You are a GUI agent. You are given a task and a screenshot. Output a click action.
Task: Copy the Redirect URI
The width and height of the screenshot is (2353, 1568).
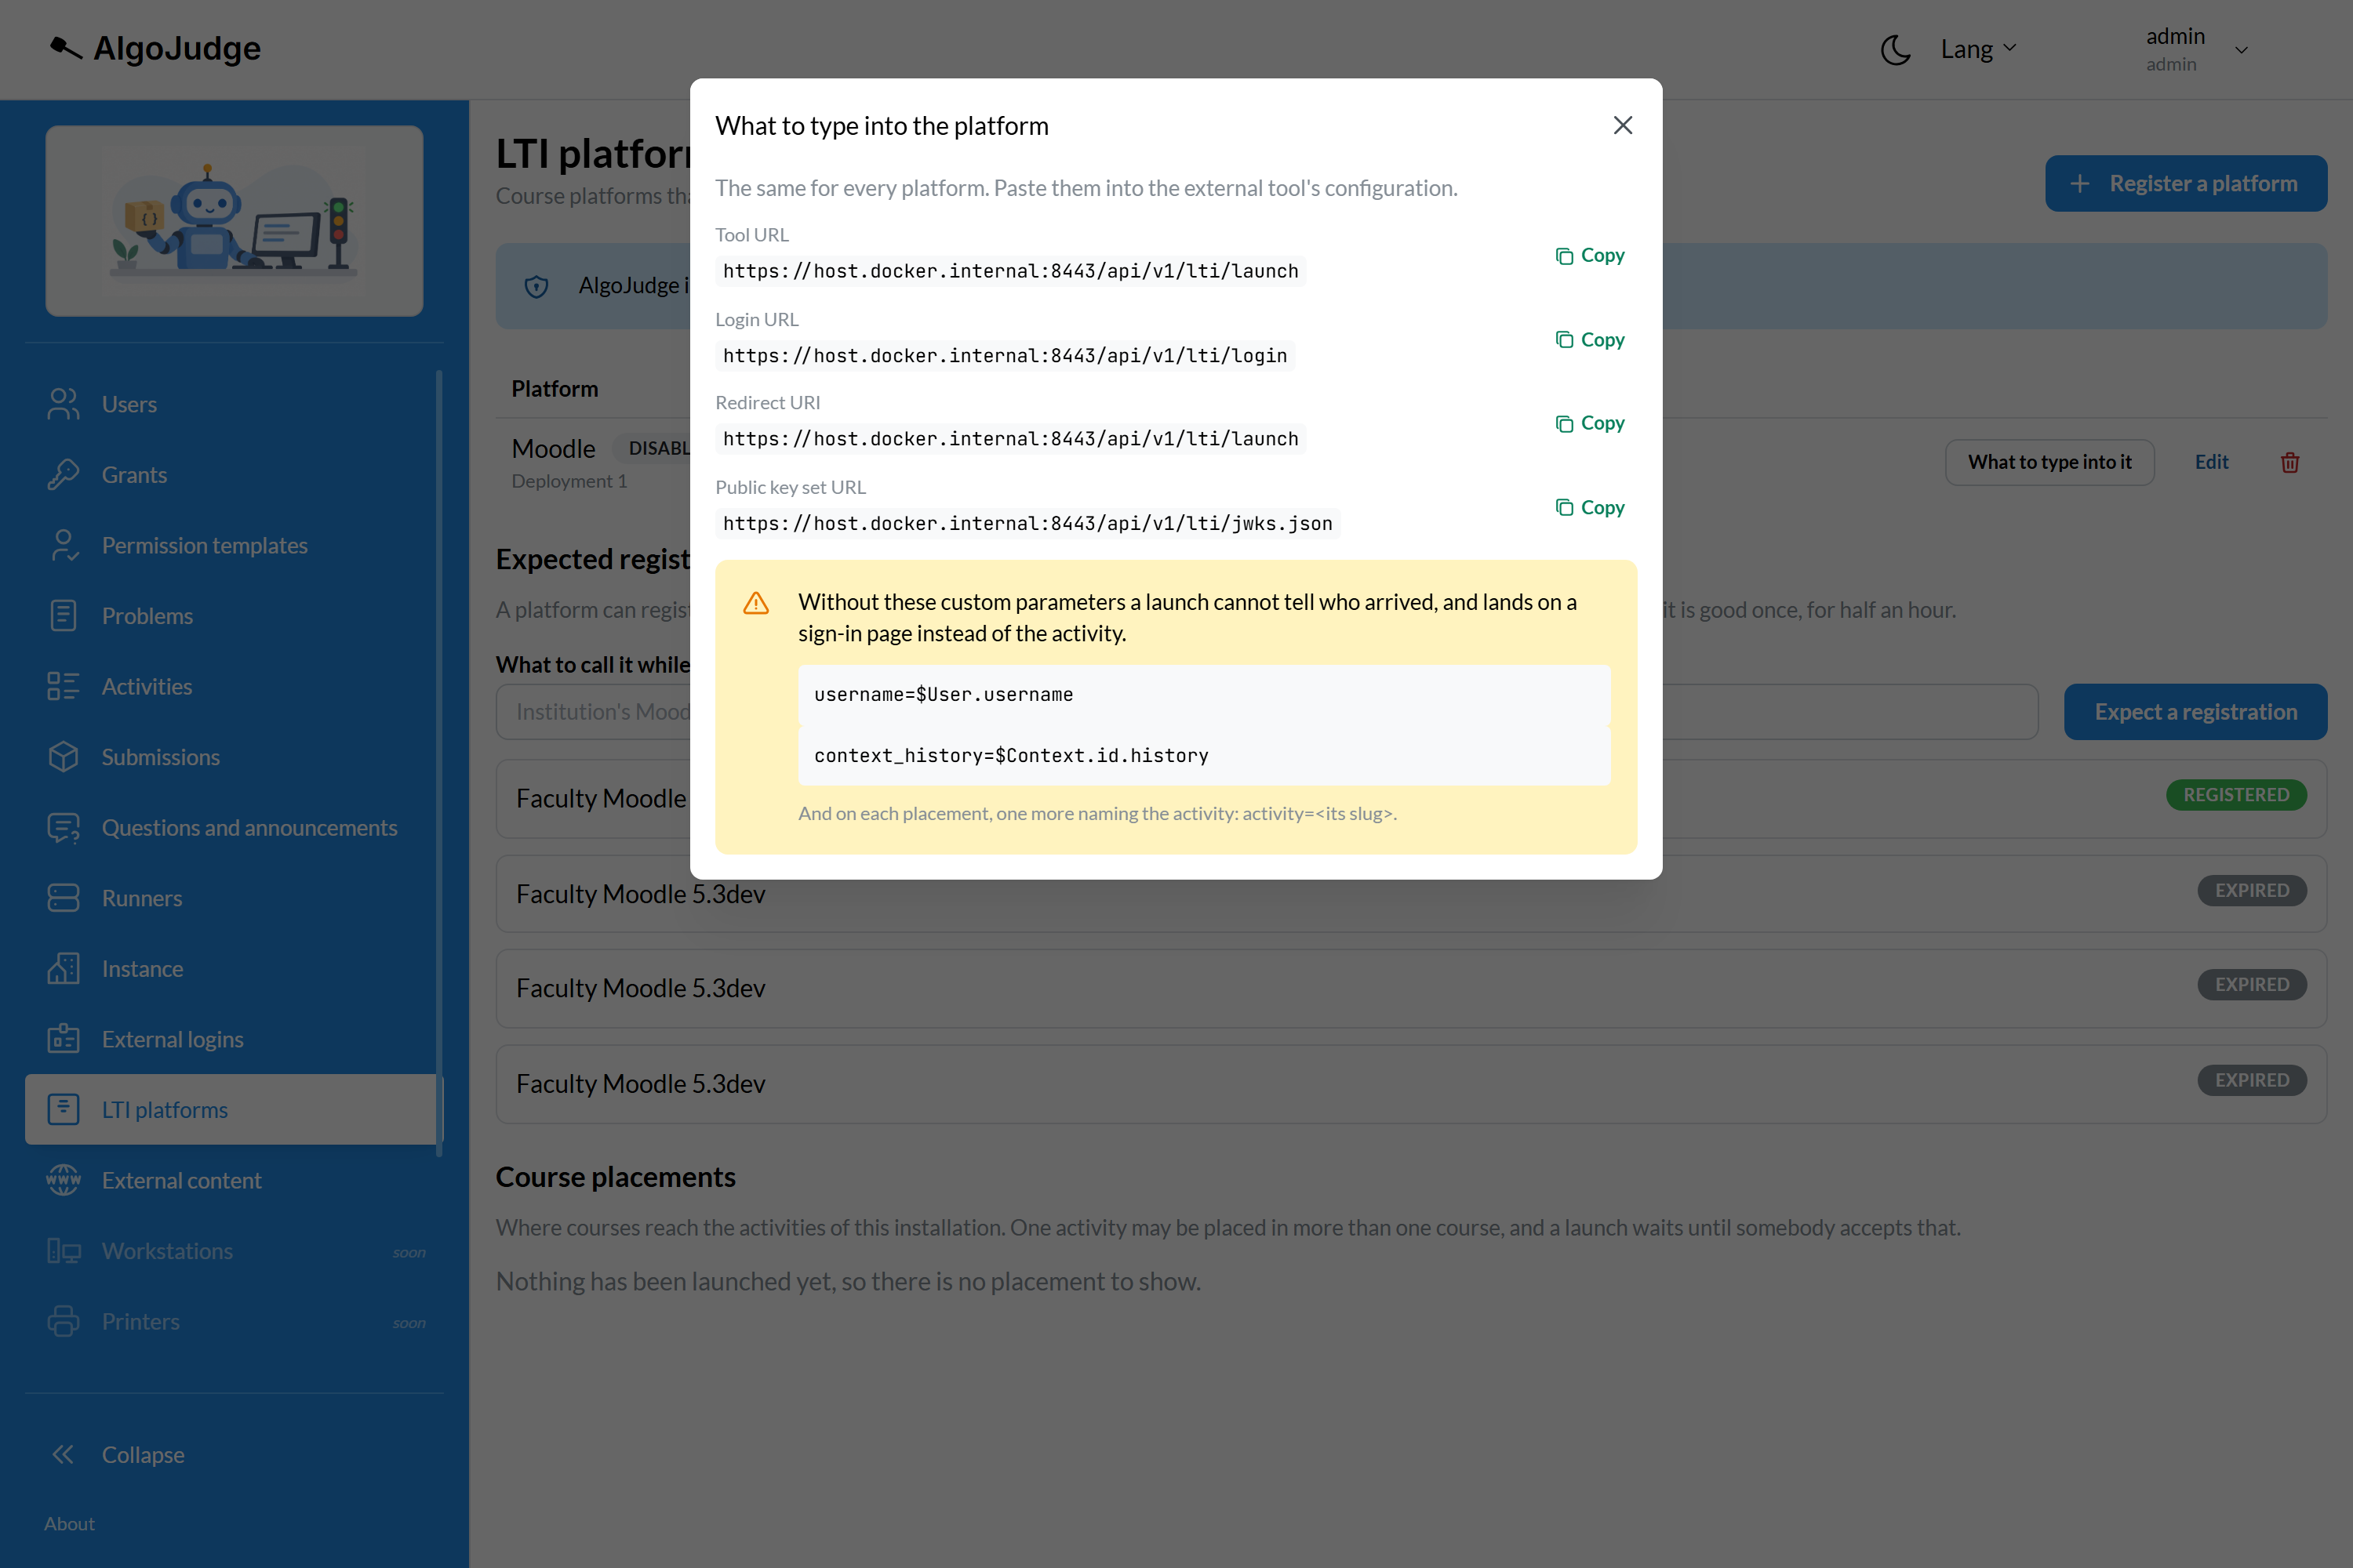pyautogui.click(x=1590, y=423)
